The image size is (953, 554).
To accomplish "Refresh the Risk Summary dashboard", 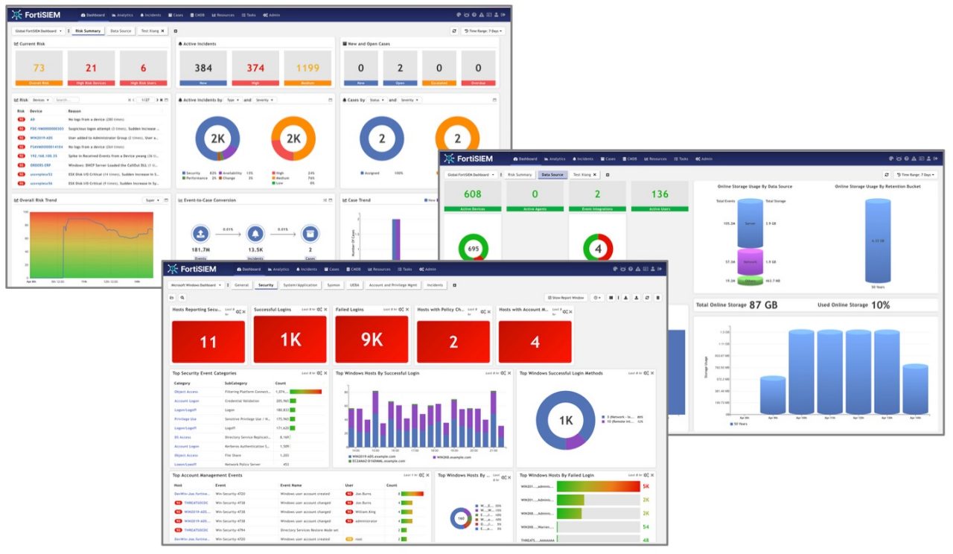I will 454,31.
